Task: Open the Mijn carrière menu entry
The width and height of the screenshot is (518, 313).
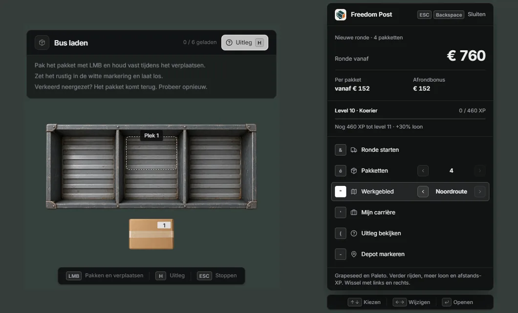Action: click(x=410, y=212)
